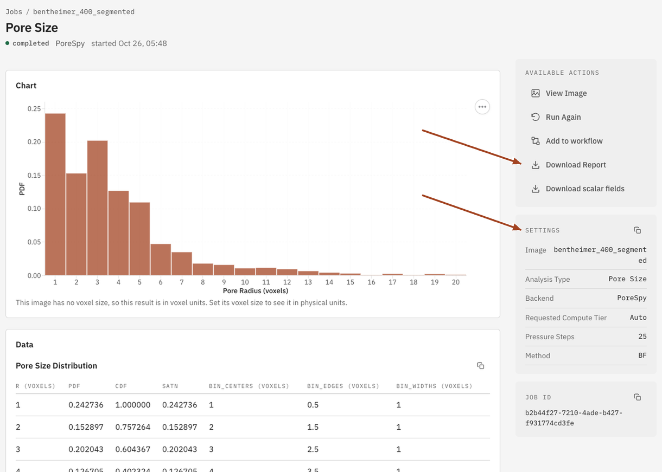Select the PDF value 0.242736 in row 1
The image size is (662, 472).
tap(86, 405)
